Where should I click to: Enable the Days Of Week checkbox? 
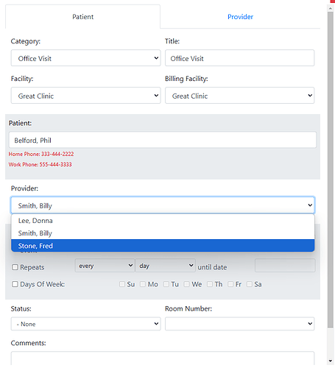(15, 284)
